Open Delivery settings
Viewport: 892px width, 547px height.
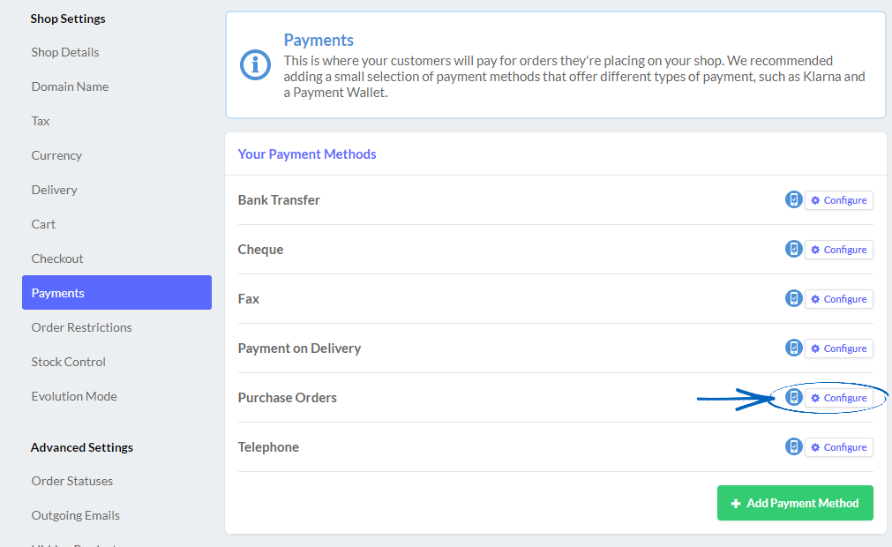point(54,189)
